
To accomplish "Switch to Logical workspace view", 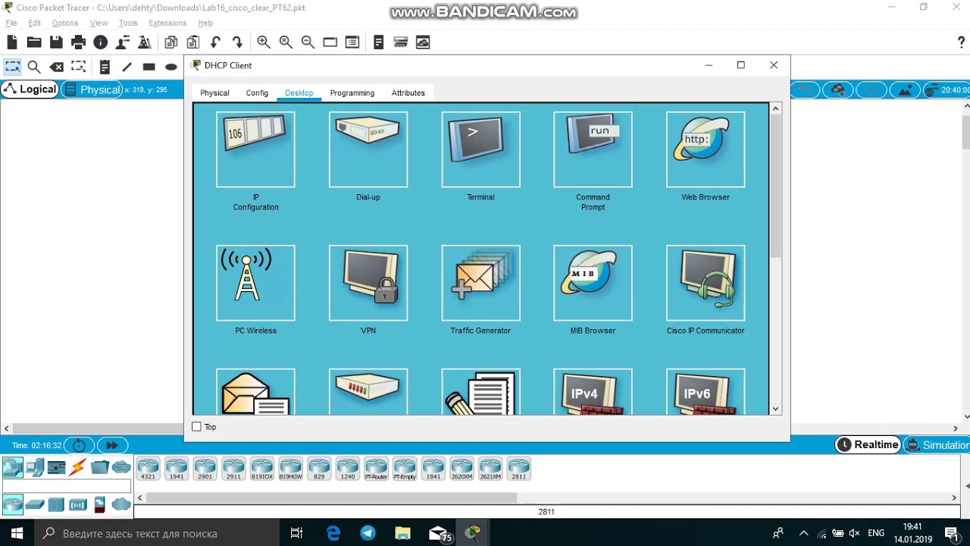I will tap(30, 89).
